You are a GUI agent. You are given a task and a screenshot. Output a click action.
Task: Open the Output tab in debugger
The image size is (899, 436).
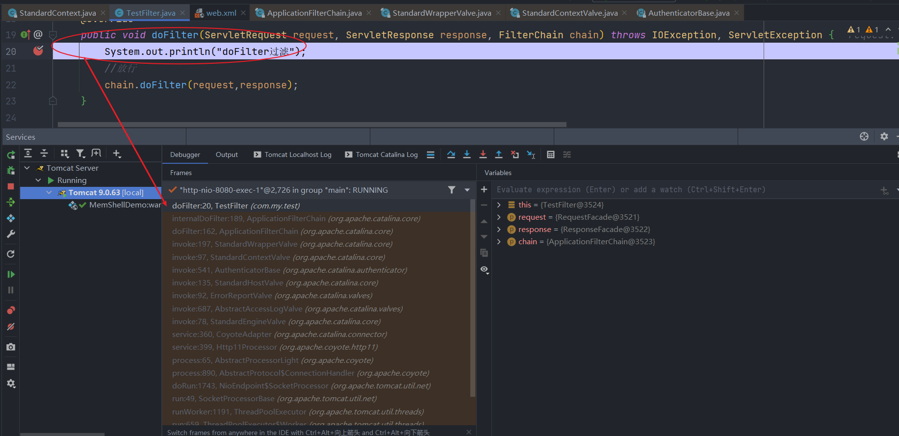227,154
